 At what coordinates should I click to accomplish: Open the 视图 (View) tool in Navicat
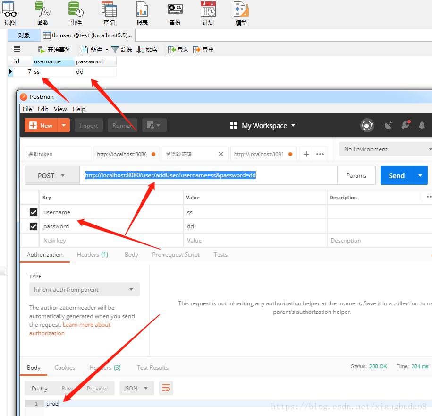tap(10, 13)
